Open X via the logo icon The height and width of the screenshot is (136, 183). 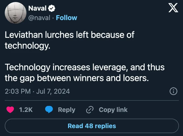tap(173, 9)
